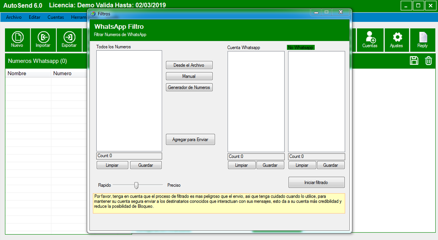
Task: Open Cuentas in the main toolbar
Action: pyautogui.click(x=370, y=40)
